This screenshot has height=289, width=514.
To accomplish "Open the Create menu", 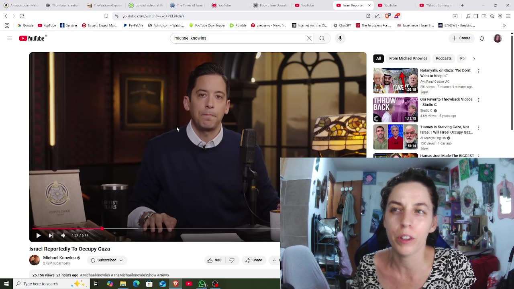I will coord(461,38).
